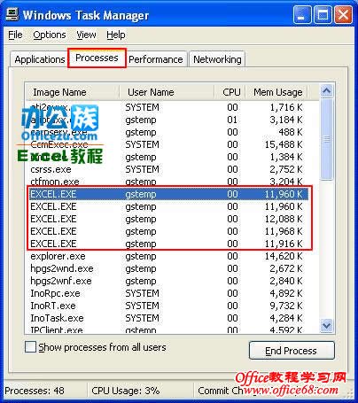Click the Processes: 48 status entry

pos(35,391)
